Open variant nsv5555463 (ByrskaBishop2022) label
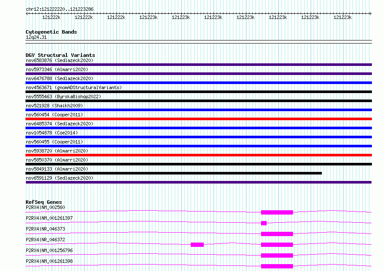Image resolution: width=384 pixels, height=271 pixels. [63, 97]
